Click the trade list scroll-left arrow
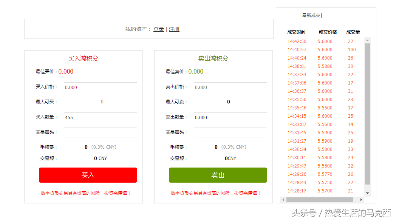Viewport: 396px width, 220px height. pos(283,200)
